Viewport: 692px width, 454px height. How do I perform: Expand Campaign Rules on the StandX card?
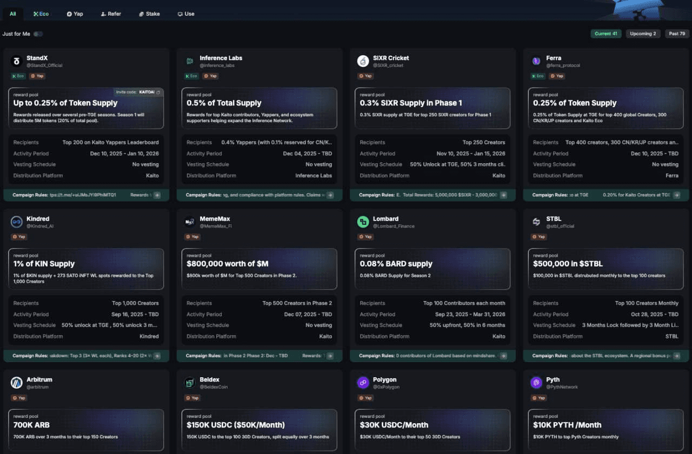pyautogui.click(x=157, y=195)
